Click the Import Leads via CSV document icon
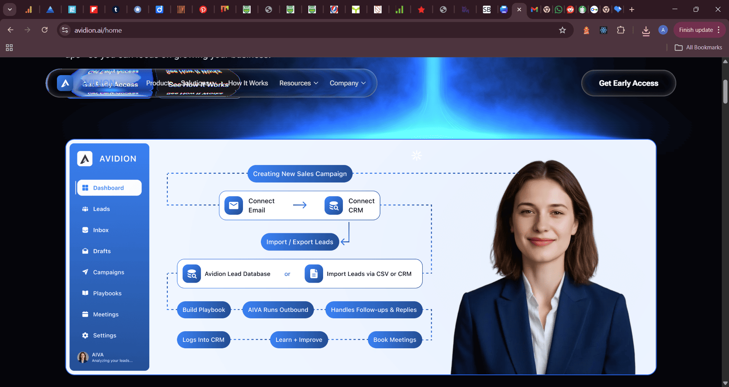Viewport: 729px width, 387px height. coord(314,274)
